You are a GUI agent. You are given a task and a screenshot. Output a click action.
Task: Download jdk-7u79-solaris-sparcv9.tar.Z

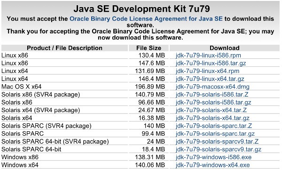click(x=217, y=142)
